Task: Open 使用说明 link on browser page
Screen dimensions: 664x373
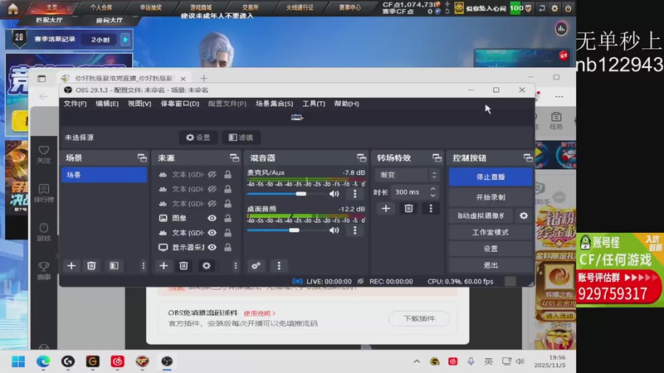Action: tap(260, 313)
